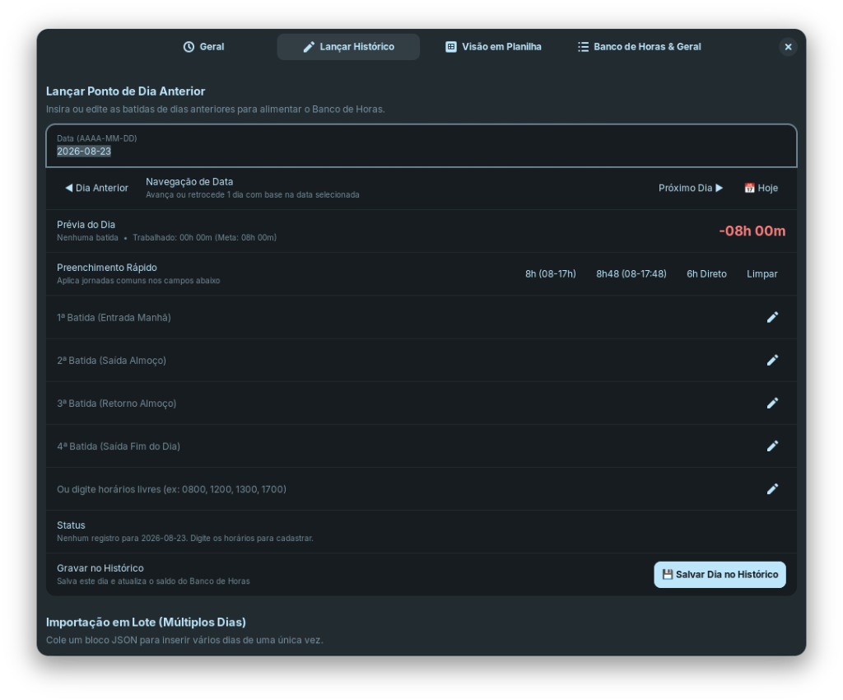The image size is (843, 700).
Task: Close the dialog with the X button
Action: (788, 47)
